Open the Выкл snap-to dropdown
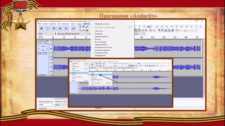Viewport: 225px width, 126px height. 62,105
